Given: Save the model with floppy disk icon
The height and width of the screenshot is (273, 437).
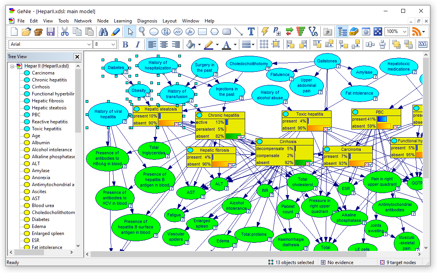Looking at the screenshot, I should [x=51, y=32].
